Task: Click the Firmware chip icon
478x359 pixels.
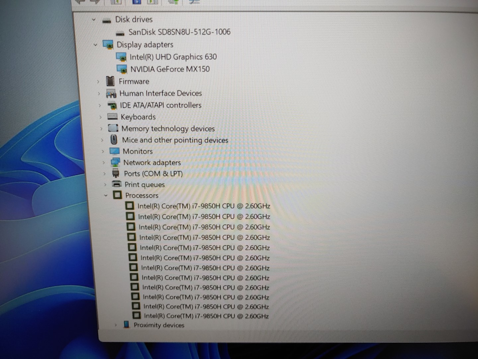Action: [x=110, y=81]
